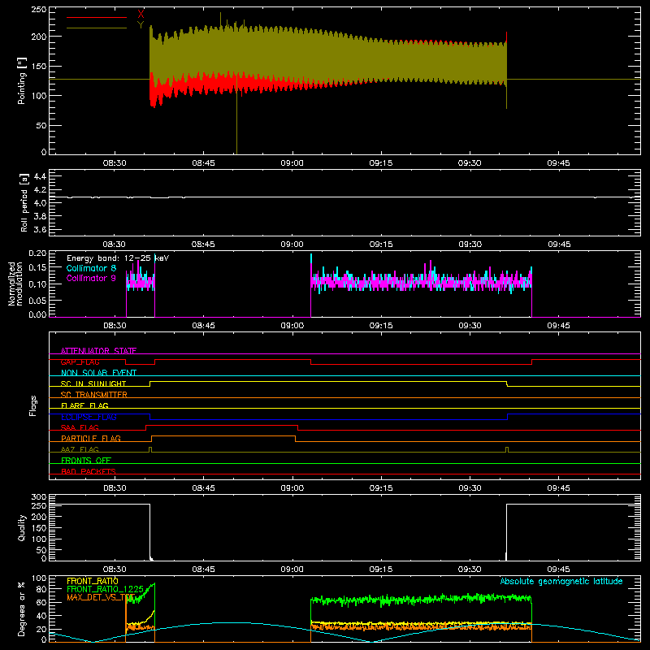Click the SC_IN_SUNLIGHT rising edge

pos(150,383)
